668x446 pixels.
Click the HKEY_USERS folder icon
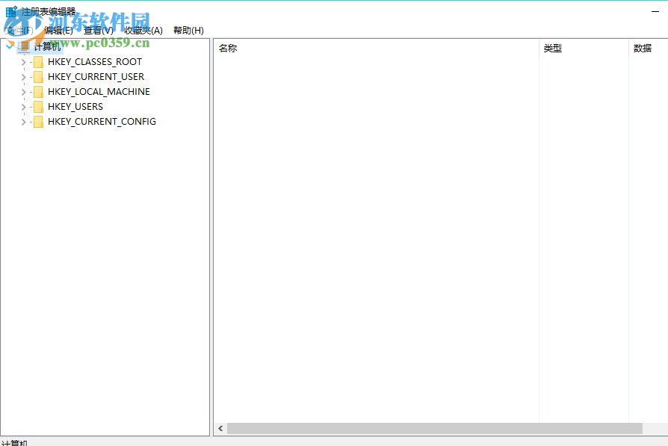[x=38, y=107]
